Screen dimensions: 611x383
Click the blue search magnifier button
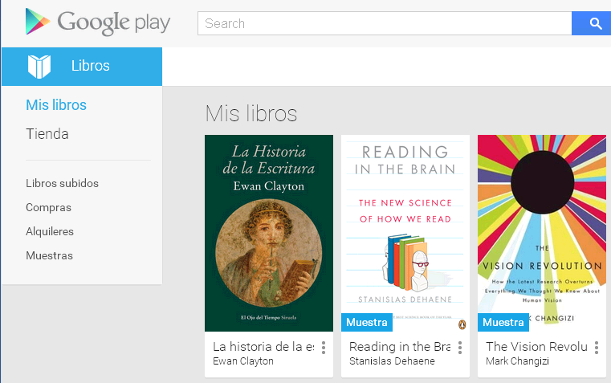(x=595, y=23)
